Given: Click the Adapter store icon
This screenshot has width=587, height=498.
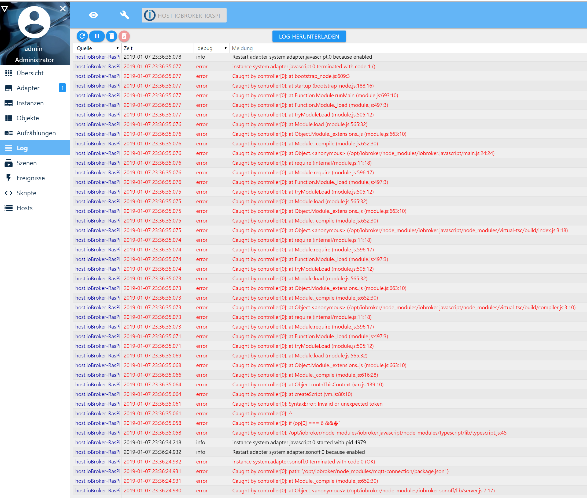Looking at the screenshot, I should (x=9, y=88).
